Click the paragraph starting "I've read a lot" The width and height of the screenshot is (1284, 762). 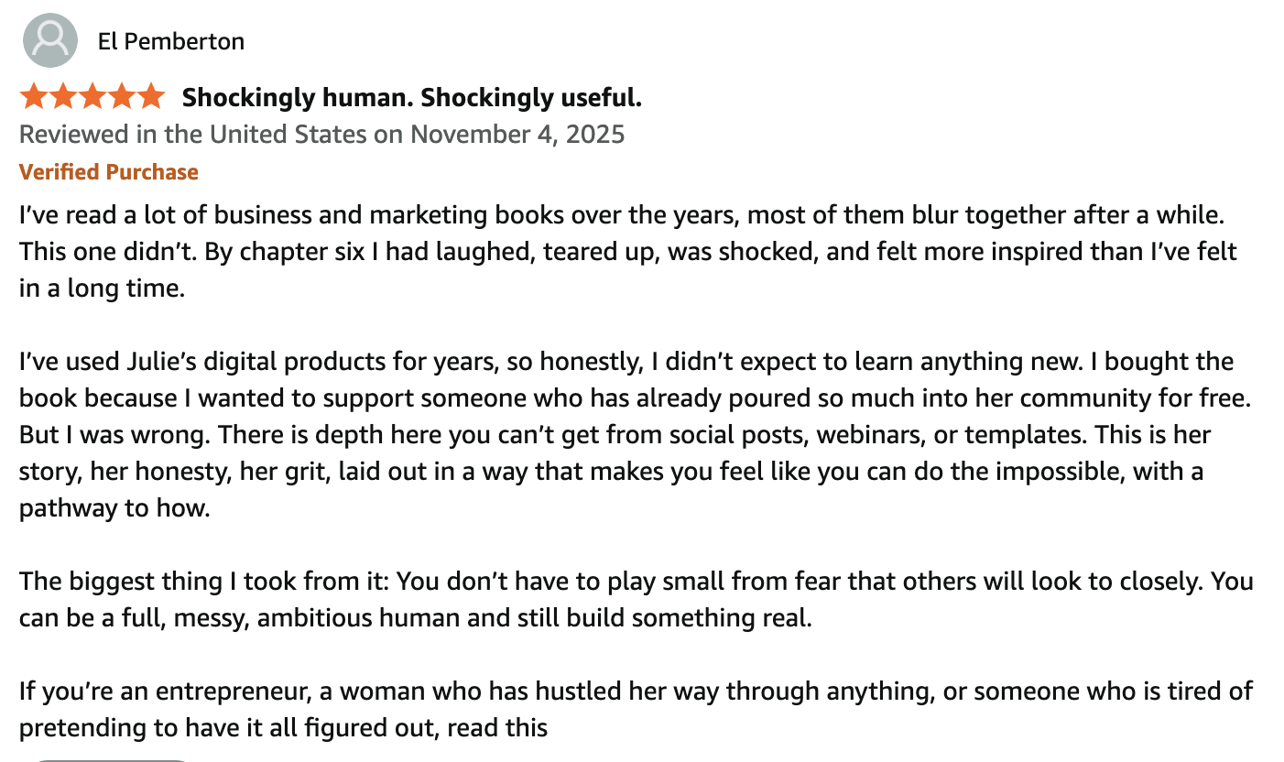623,251
